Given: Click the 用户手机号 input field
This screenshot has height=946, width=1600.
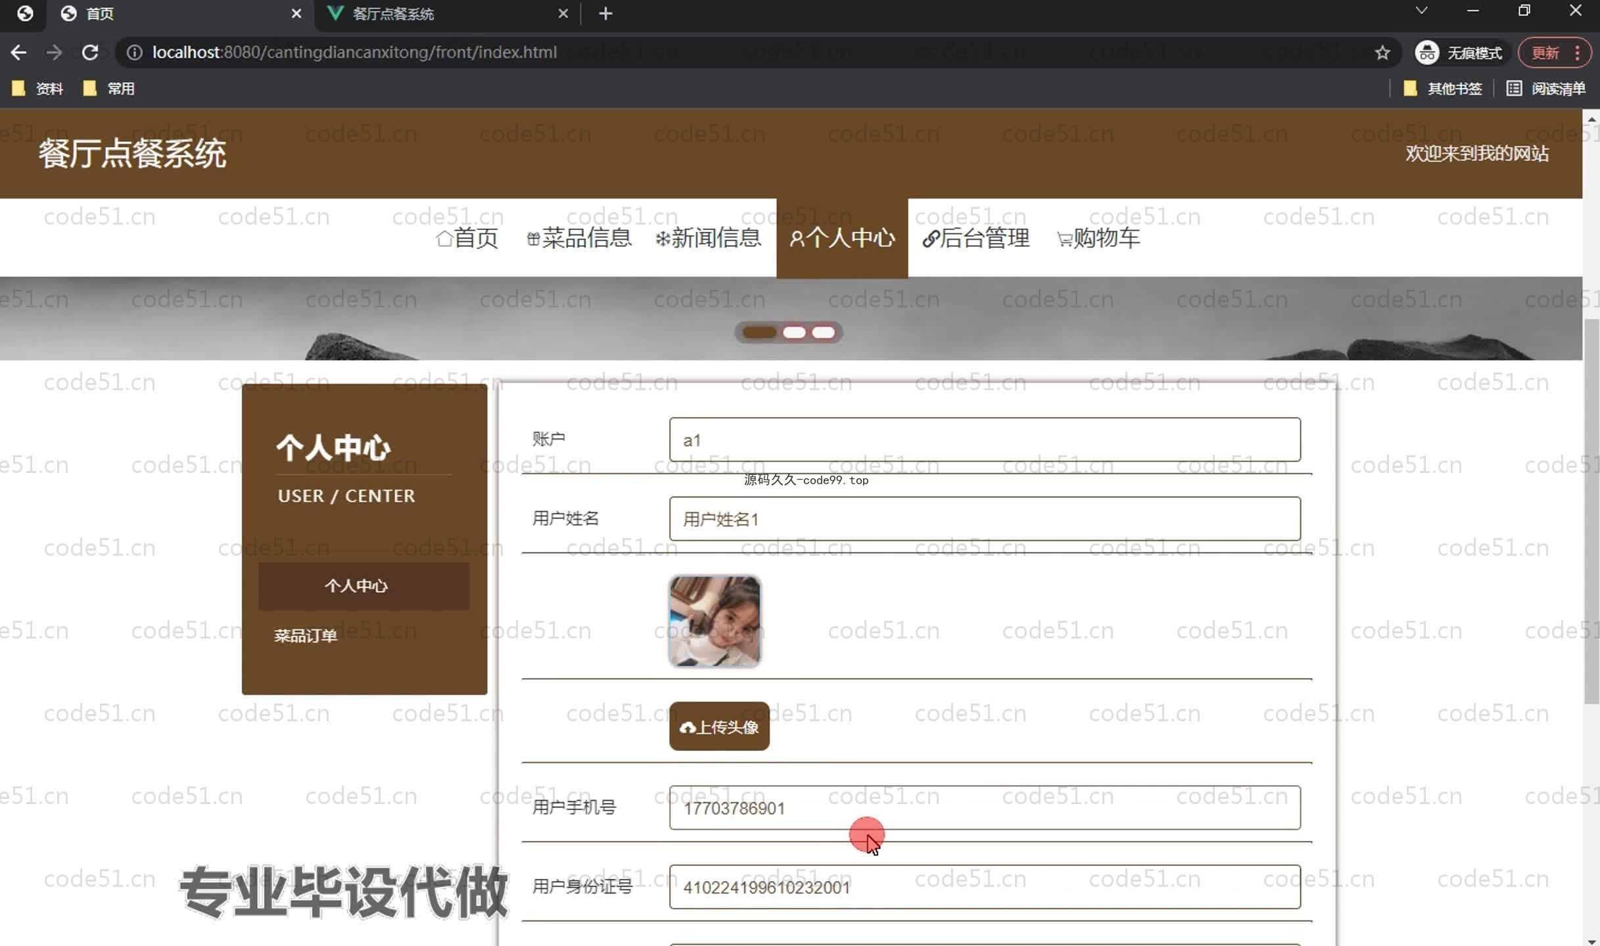Looking at the screenshot, I should click(985, 807).
